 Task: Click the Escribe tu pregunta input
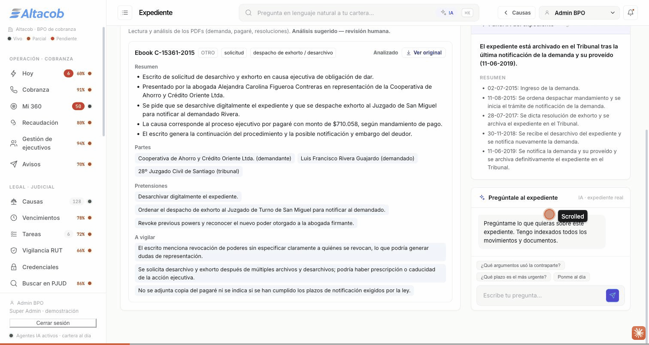(541, 295)
